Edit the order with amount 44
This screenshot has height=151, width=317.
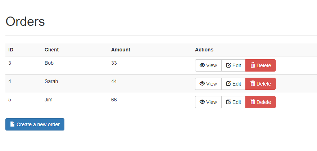[233, 84]
